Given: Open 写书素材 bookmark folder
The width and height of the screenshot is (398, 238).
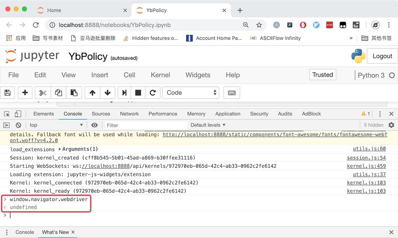Looking at the screenshot, I should click(x=48, y=38).
